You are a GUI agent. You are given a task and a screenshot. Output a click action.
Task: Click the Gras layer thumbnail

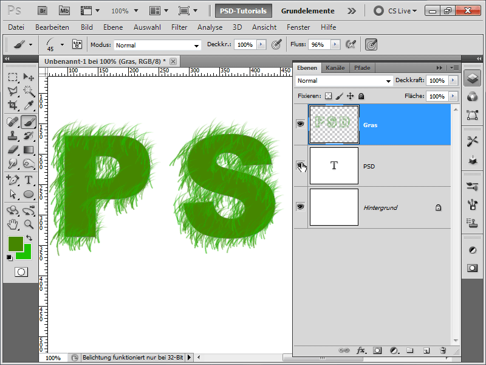(x=334, y=124)
